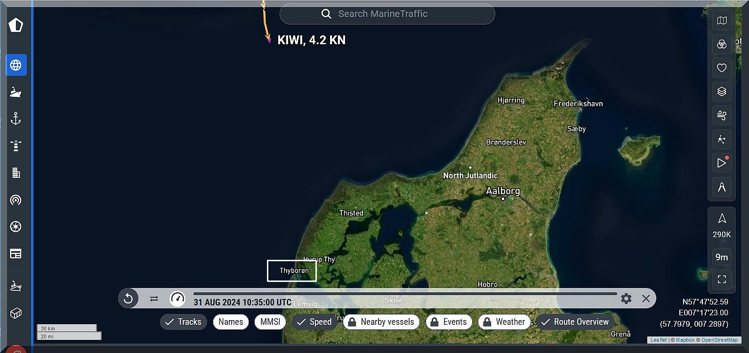Toggle the Route Overview button

(x=575, y=322)
